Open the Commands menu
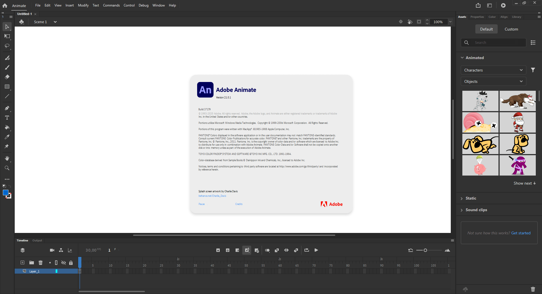542x294 pixels. (111, 5)
